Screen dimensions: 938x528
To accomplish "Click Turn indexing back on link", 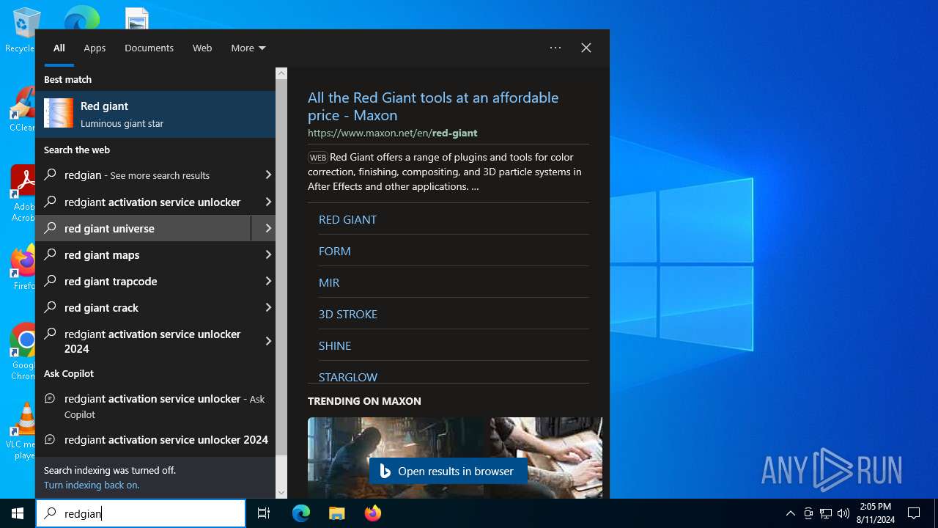I will tap(92, 485).
